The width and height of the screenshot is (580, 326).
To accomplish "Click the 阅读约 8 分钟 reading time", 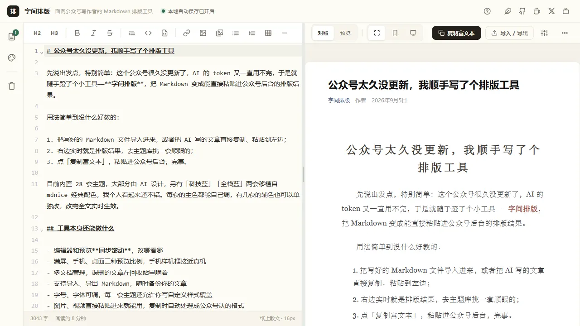I will tap(71, 318).
